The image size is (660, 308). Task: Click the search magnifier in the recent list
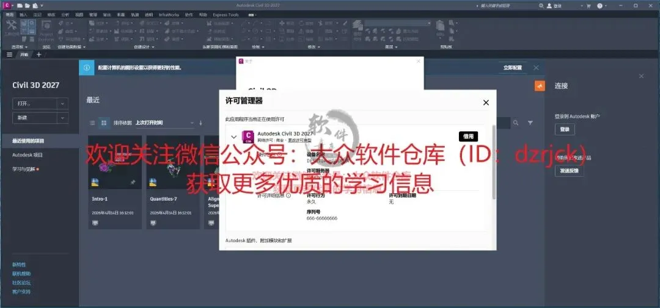coord(516,123)
